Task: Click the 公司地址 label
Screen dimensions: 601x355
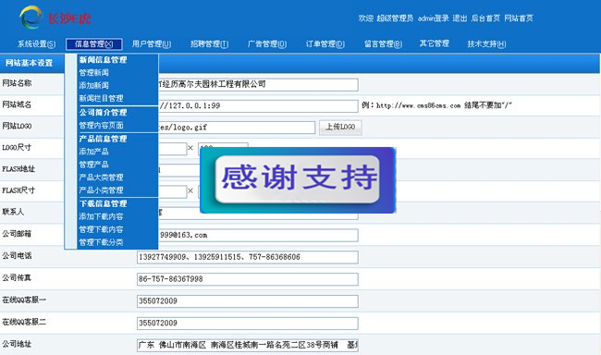Action: click(17, 344)
